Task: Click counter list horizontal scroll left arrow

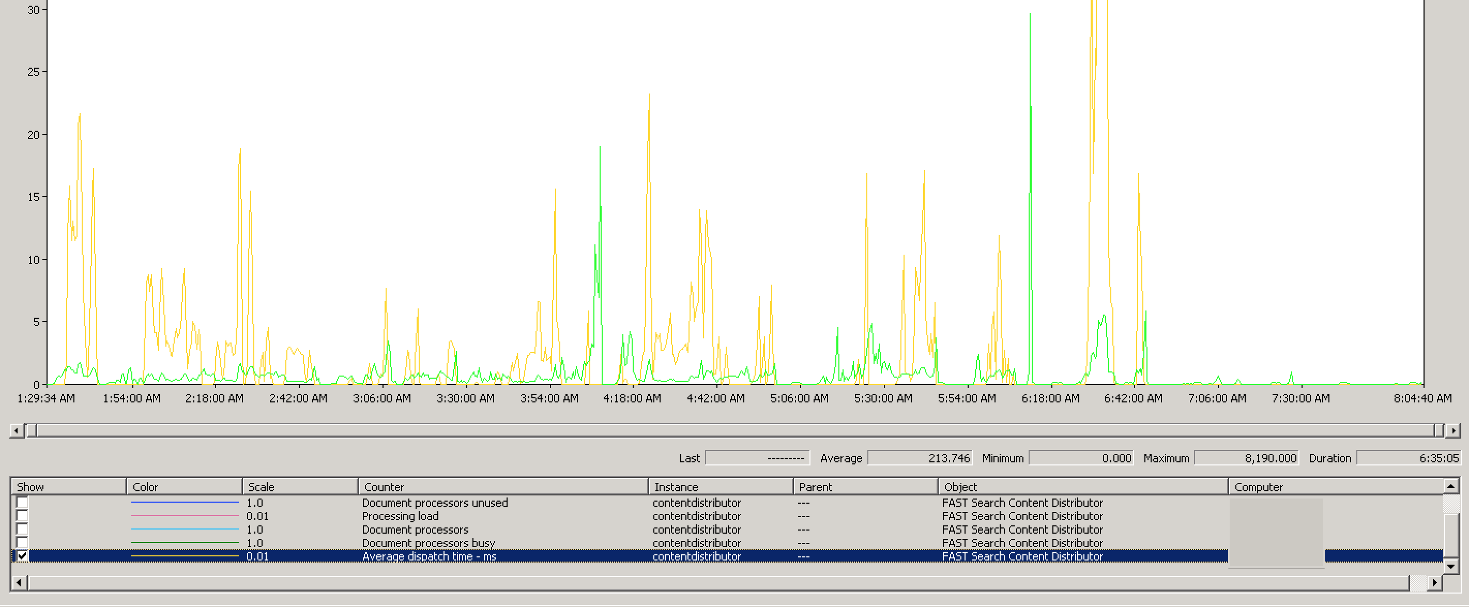Action: (x=20, y=583)
